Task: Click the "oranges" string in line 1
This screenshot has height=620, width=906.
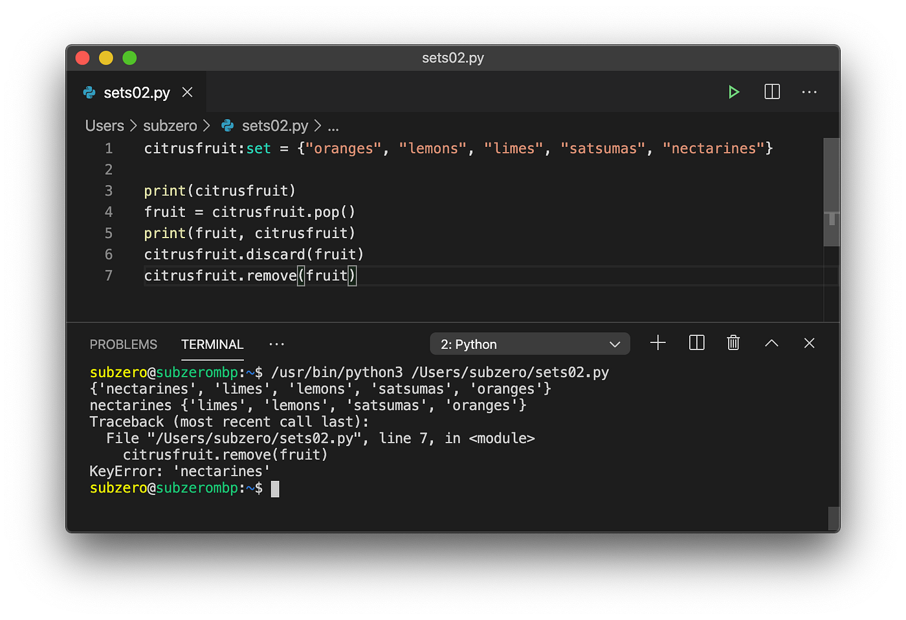Action: (343, 149)
